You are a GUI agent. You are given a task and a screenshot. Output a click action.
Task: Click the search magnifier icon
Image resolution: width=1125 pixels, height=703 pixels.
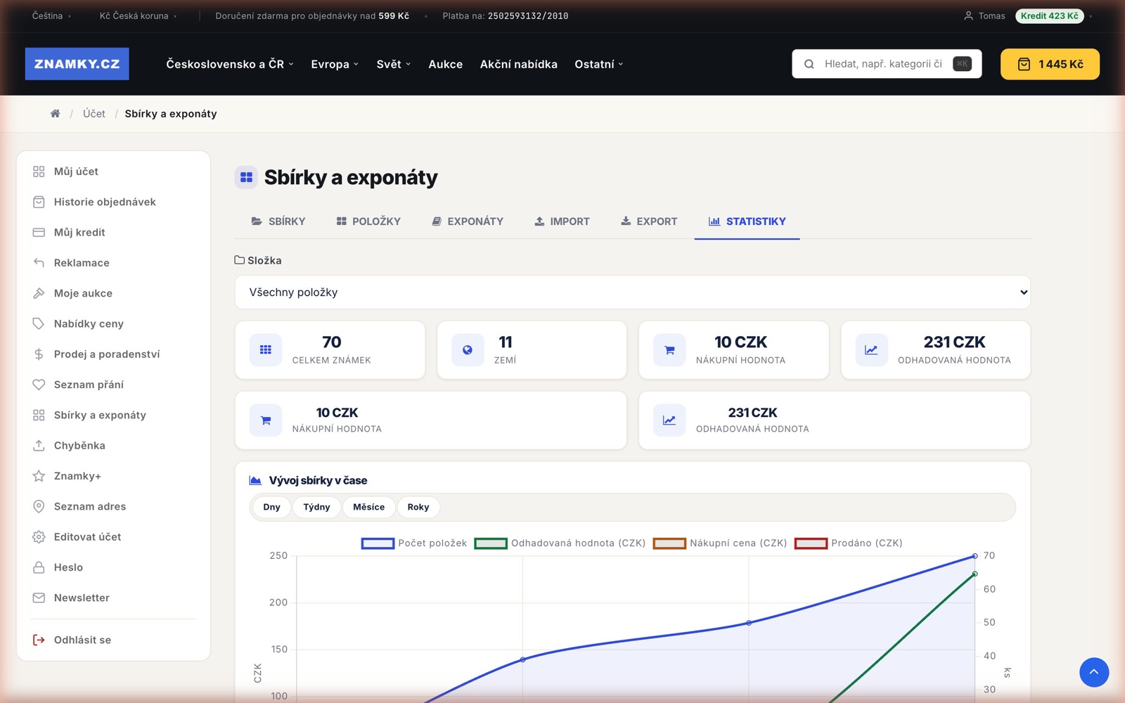click(809, 64)
